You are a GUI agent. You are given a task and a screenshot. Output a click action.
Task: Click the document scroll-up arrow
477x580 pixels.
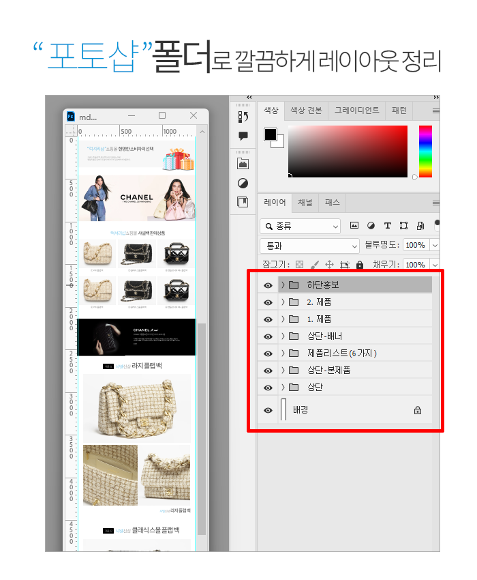click(x=202, y=132)
